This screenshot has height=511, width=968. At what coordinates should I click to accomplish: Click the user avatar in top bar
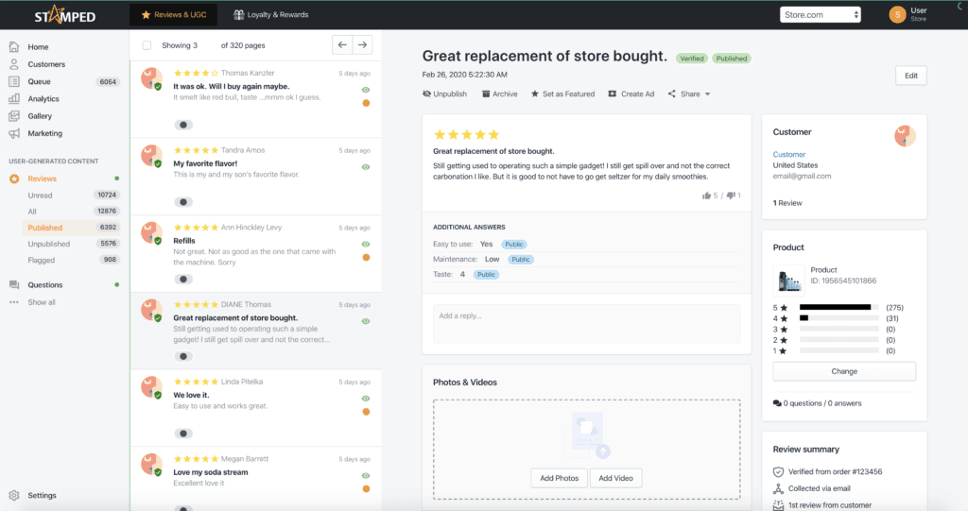click(897, 15)
